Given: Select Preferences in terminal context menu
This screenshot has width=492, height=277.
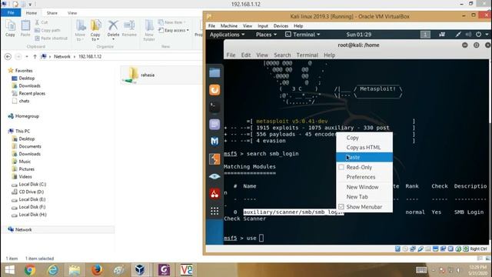Looking at the screenshot, I should (x=364, y=177).
